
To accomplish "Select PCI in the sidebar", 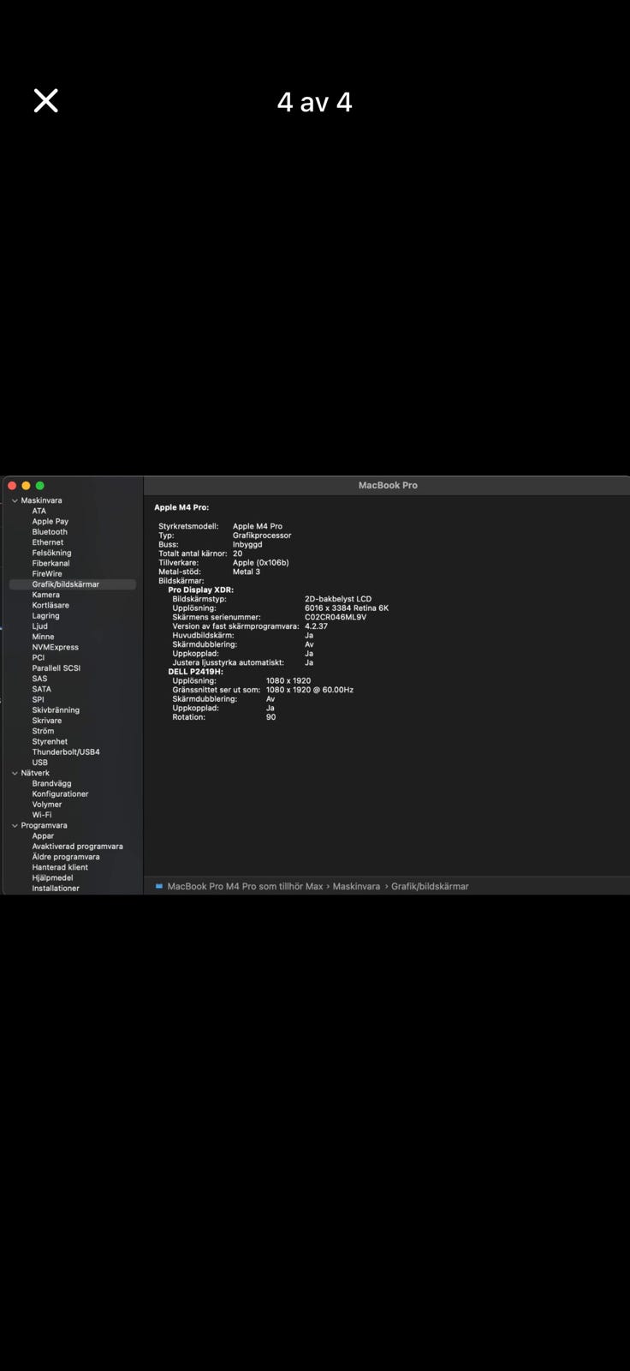I will tap(39, 657).
